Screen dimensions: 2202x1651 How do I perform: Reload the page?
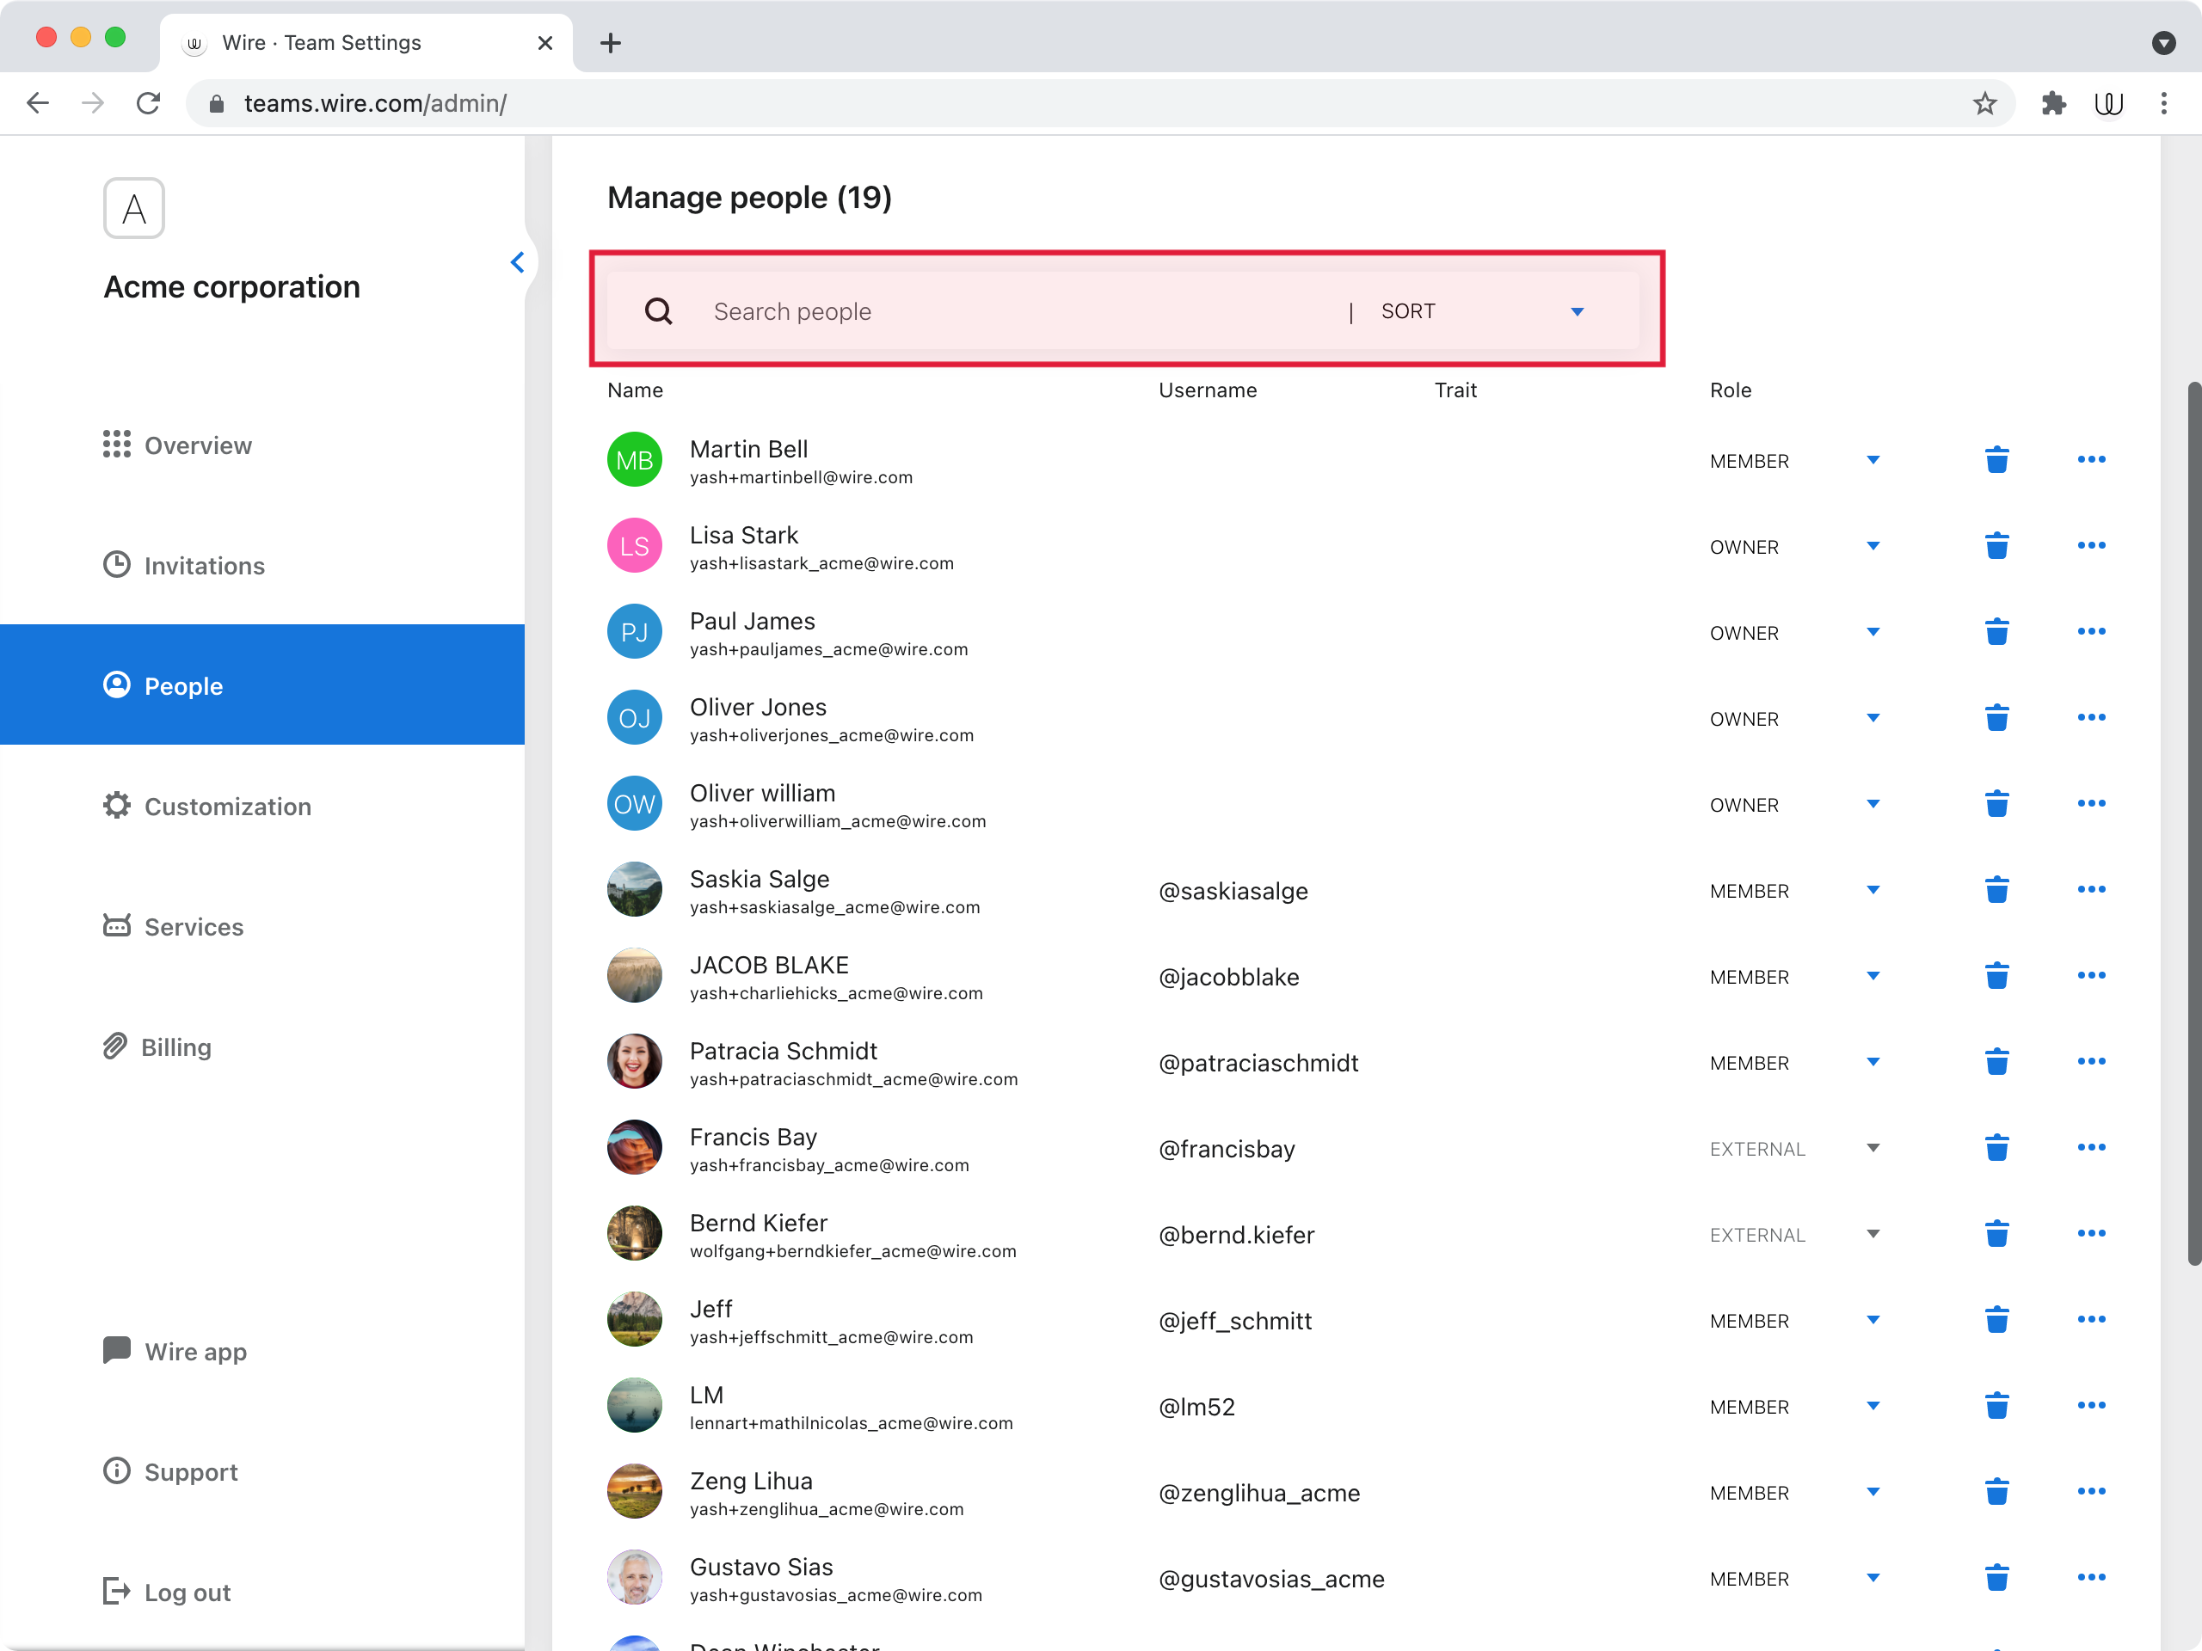click(x=148, y=103)
